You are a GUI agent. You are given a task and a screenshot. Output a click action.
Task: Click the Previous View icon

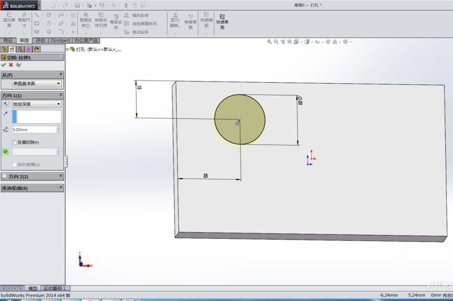283,42
